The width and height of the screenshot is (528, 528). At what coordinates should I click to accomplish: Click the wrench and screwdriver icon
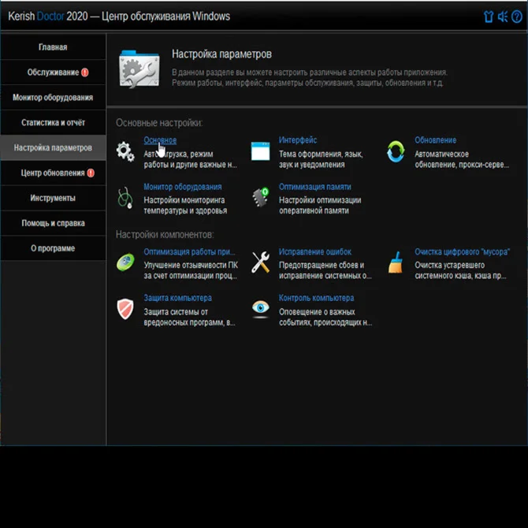pos(260,262)
